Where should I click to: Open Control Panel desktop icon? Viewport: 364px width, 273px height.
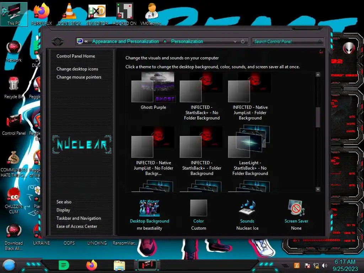[x=14, y=124]
